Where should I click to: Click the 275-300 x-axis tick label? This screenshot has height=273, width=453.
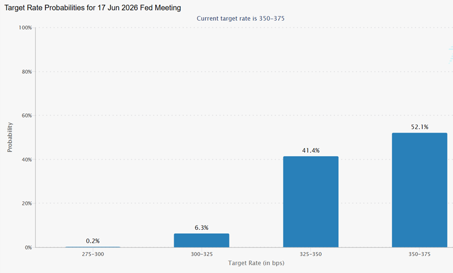click(x=93, y=254)
